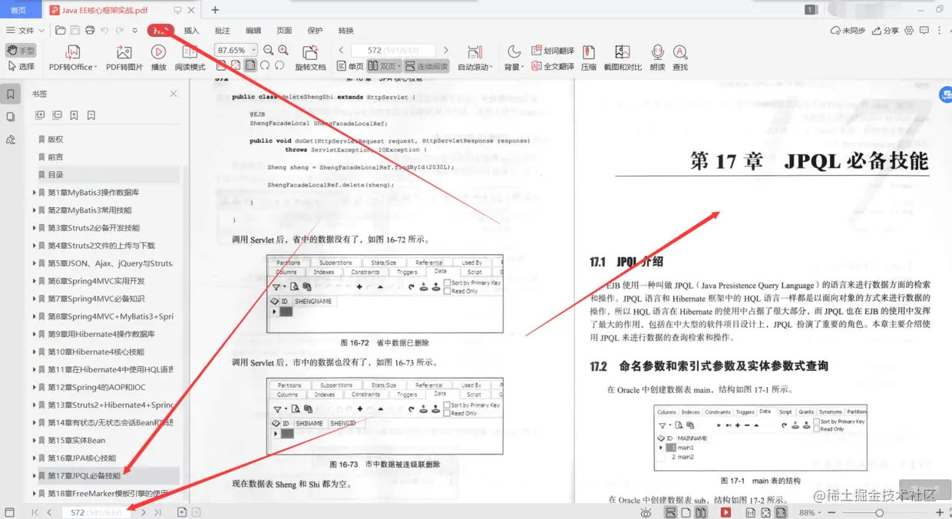Click the undo arrow icon
The height and width of the screenshot is (519, 952).
(105, 31)
